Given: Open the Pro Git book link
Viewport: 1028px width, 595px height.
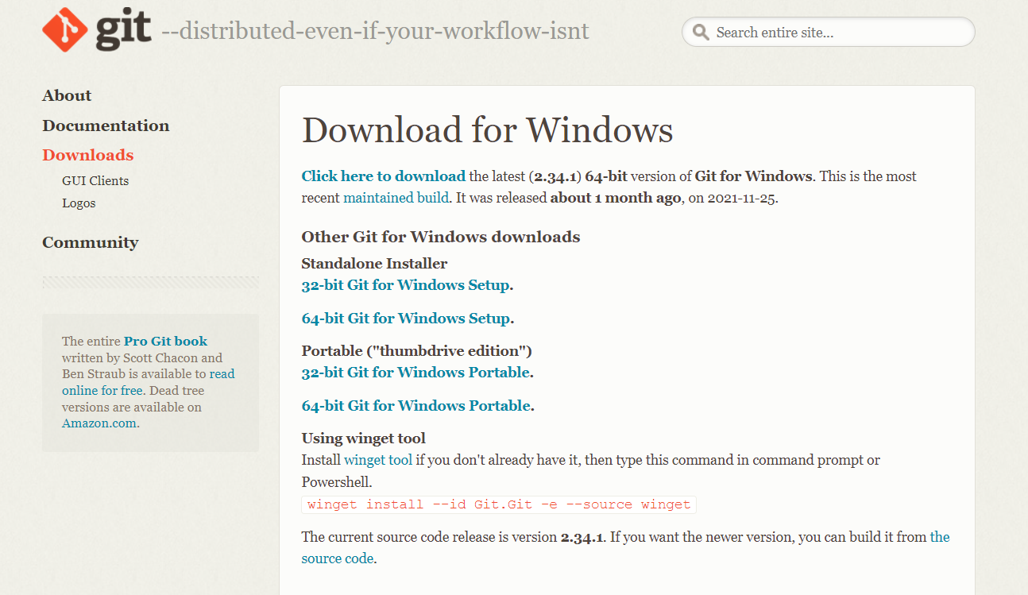Looking at the screenshot, I should (x=165, y=342).
